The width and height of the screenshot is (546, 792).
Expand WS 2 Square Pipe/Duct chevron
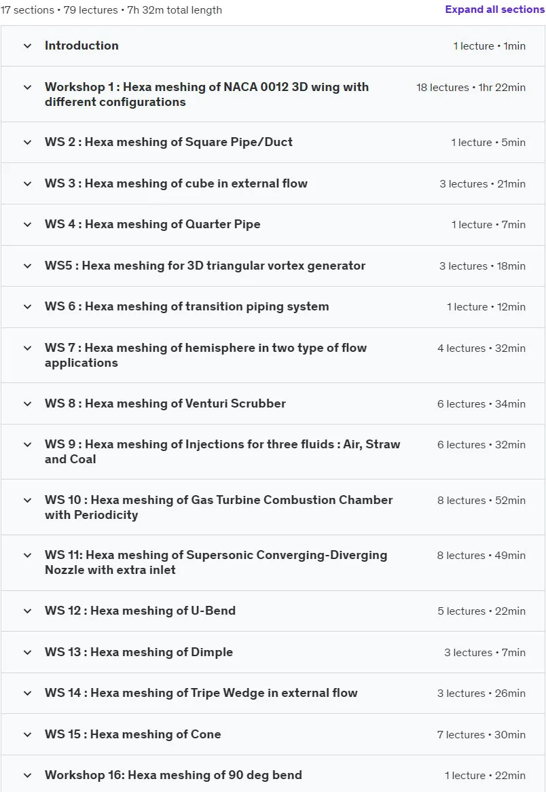[28, 143]
